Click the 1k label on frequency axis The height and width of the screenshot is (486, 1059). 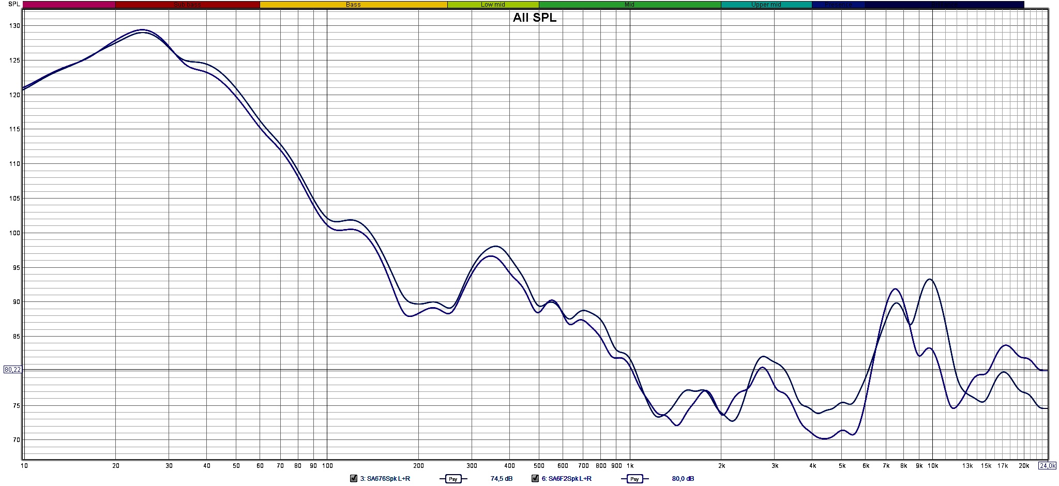630,466
